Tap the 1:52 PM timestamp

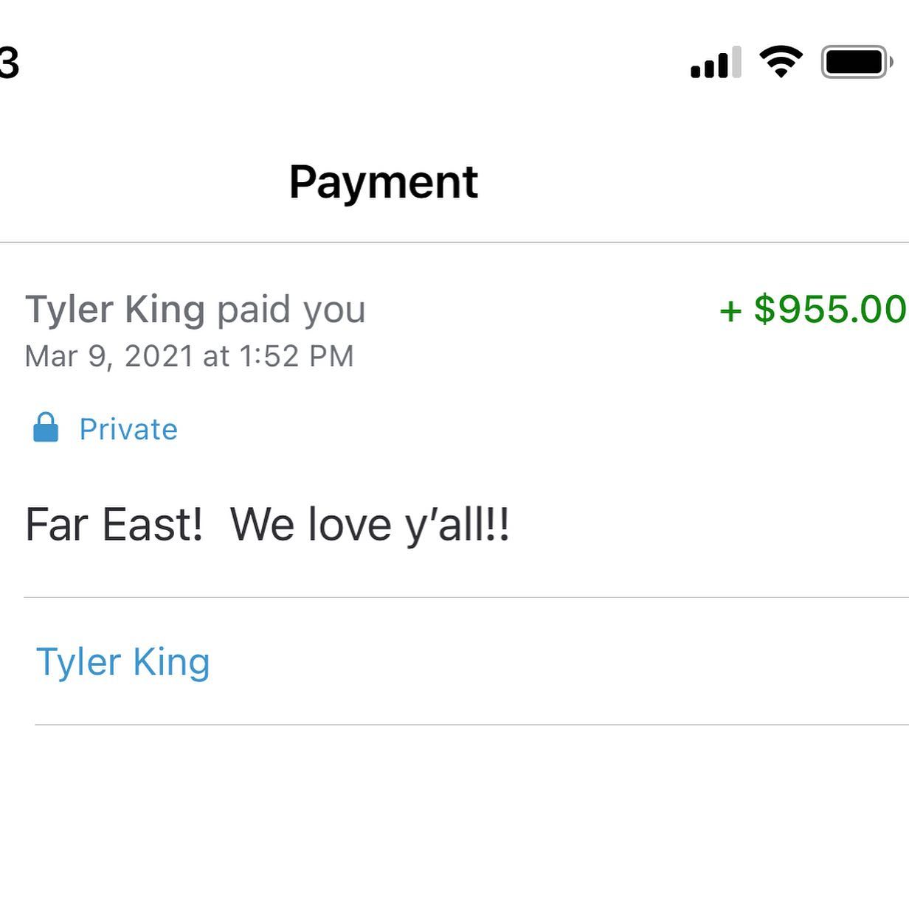point(297,356)
